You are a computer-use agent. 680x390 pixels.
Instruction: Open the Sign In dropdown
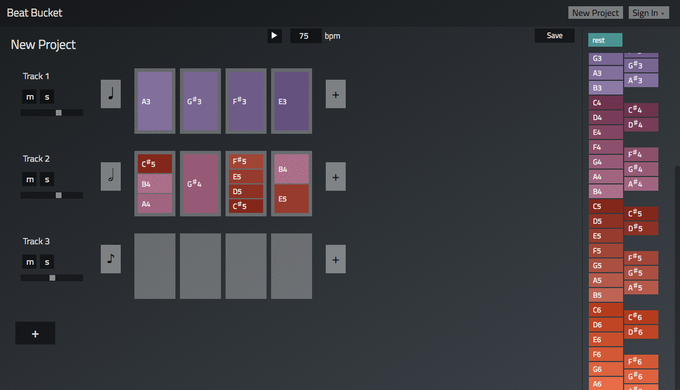(x=648, y=13)
